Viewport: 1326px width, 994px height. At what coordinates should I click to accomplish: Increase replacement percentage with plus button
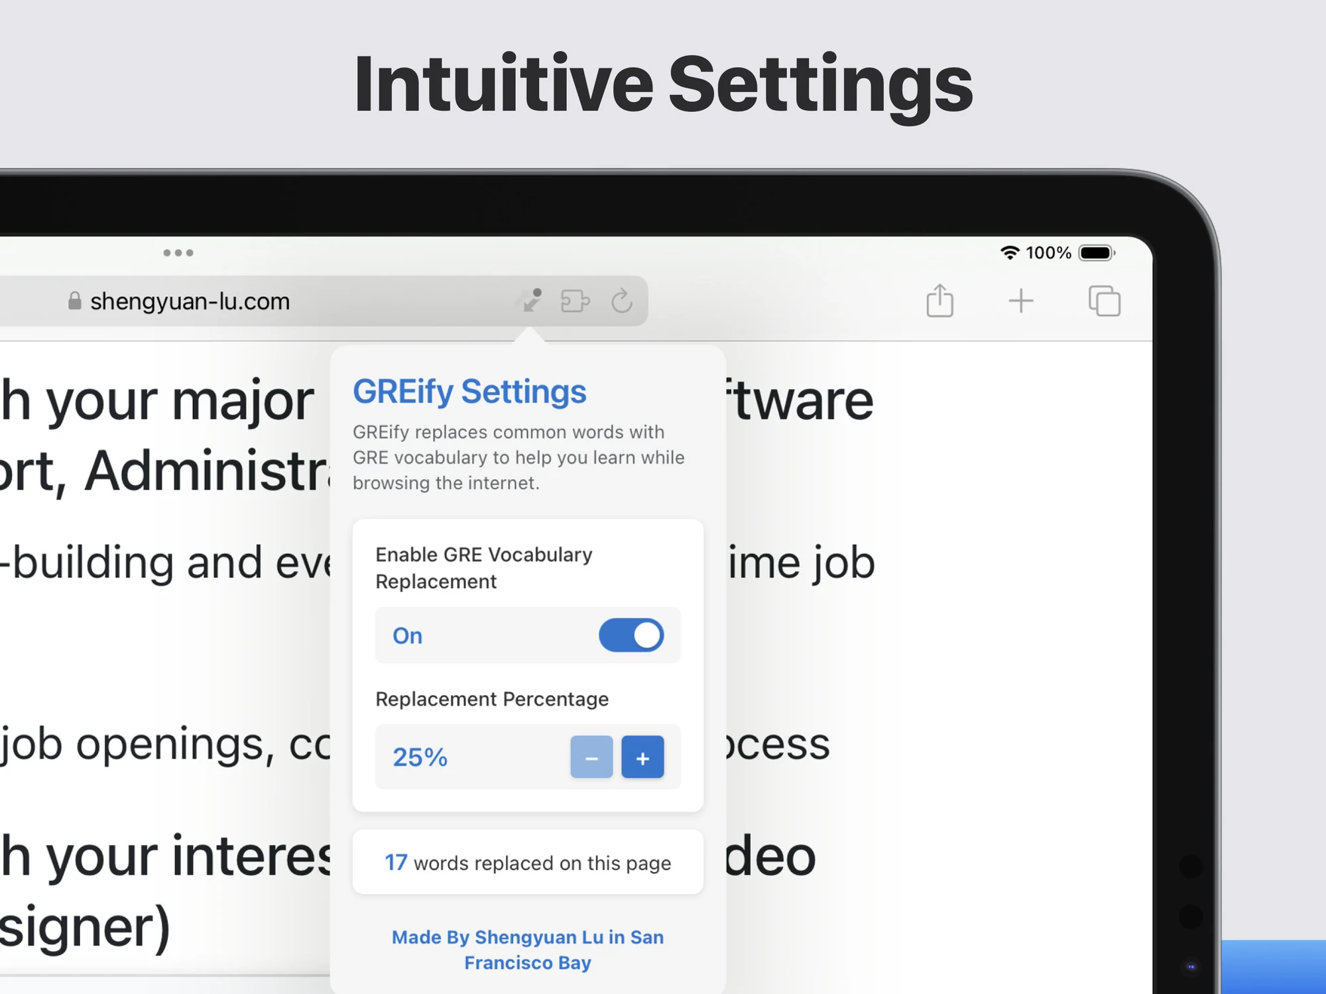point(642,757)
